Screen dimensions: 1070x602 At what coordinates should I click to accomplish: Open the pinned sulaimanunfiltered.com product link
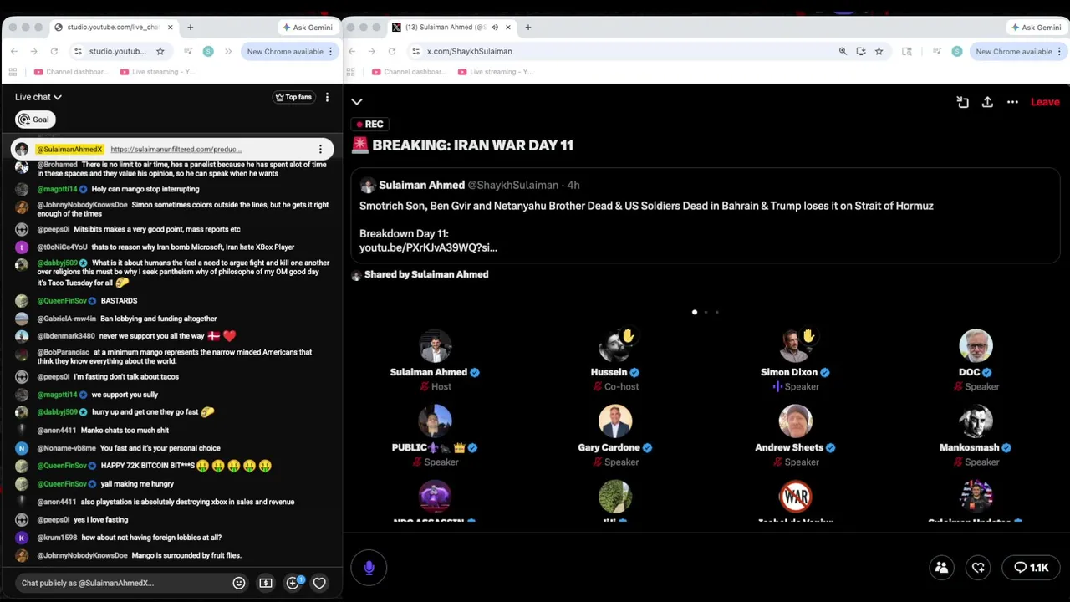click(x=176, y=150)
